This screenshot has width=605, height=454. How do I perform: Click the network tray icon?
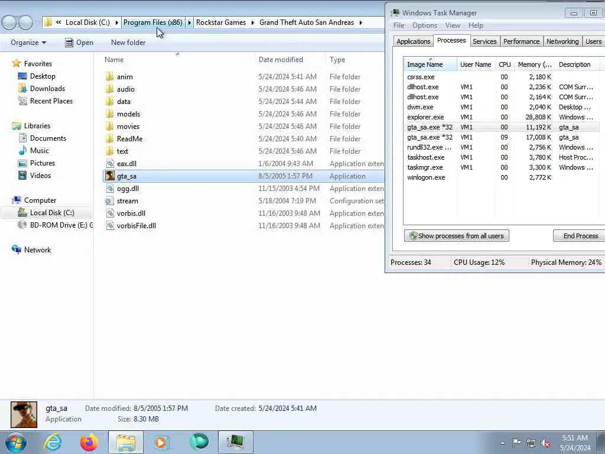[x=531, y=443]
